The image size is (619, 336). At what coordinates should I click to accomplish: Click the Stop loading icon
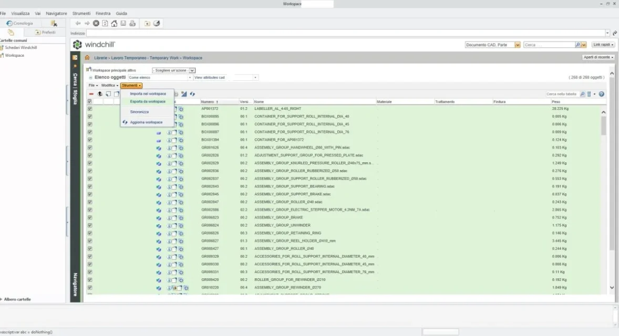click(x=96, y=23)
